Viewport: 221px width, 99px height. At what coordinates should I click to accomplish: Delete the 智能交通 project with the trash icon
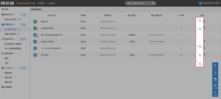point(204,21)
